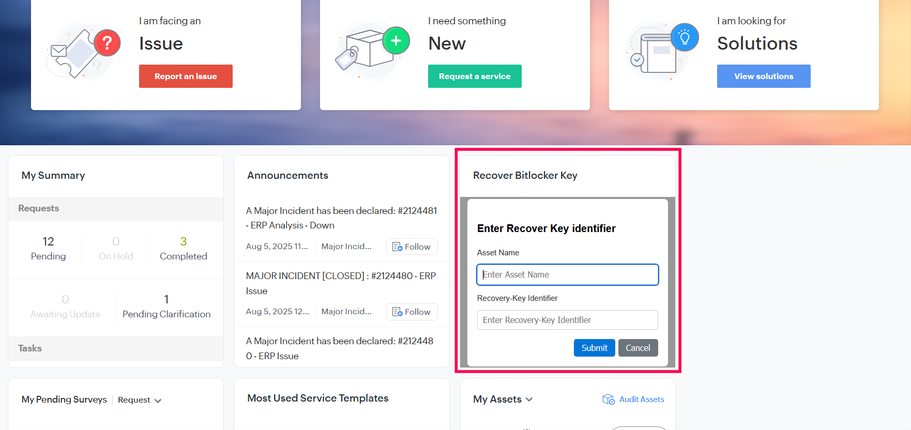Submit the Recover Key identifier form

click(x=595, y=348)
